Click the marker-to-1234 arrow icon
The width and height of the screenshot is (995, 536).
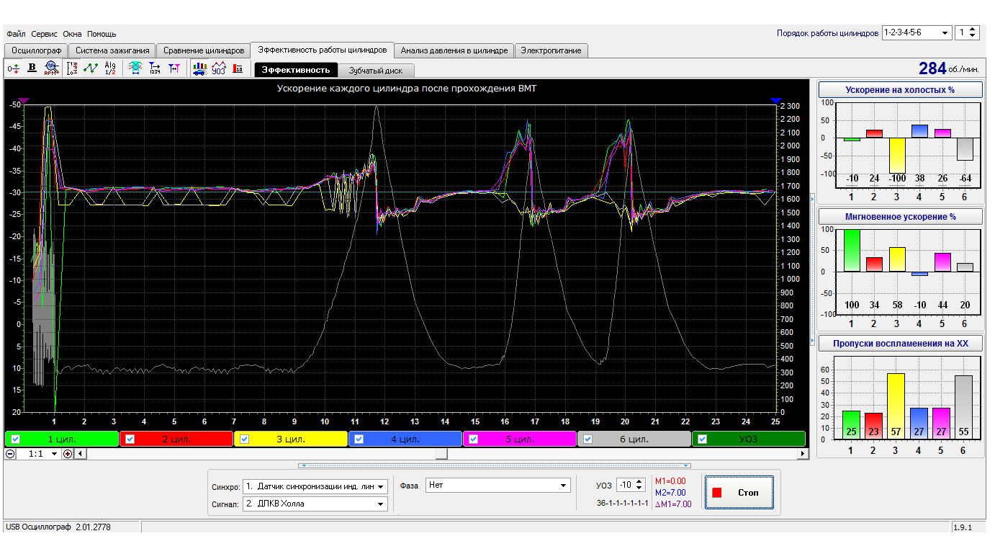(154, 68)
